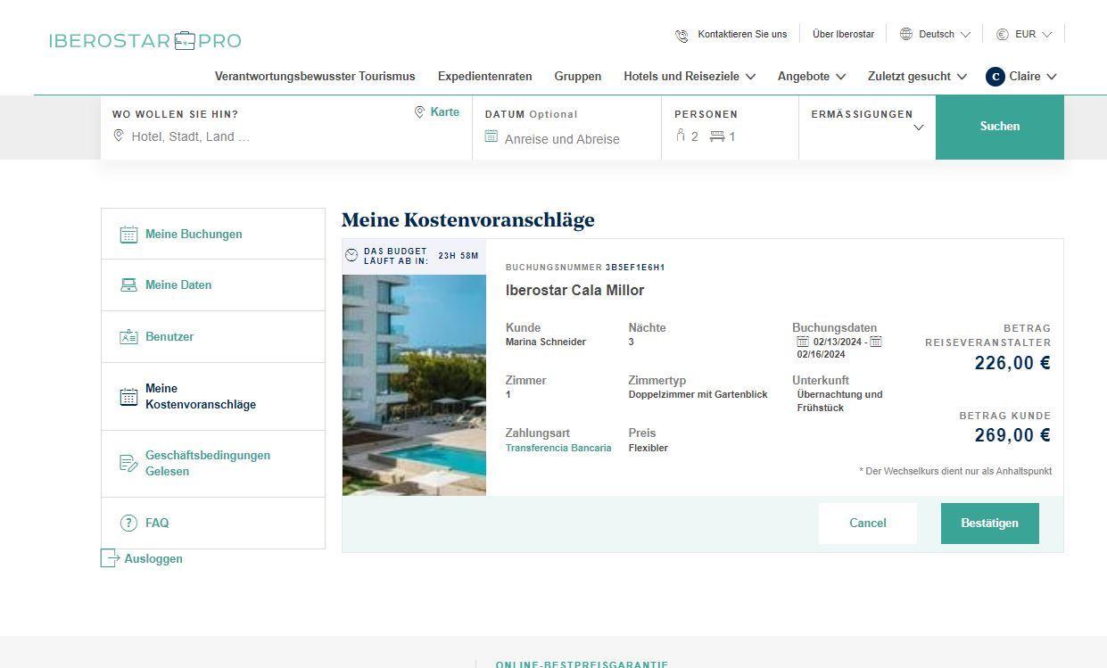The width and height of the screenshot is (1107, 668).
Task: Click customer name Marina Schneider
Action: coord(546,342)
